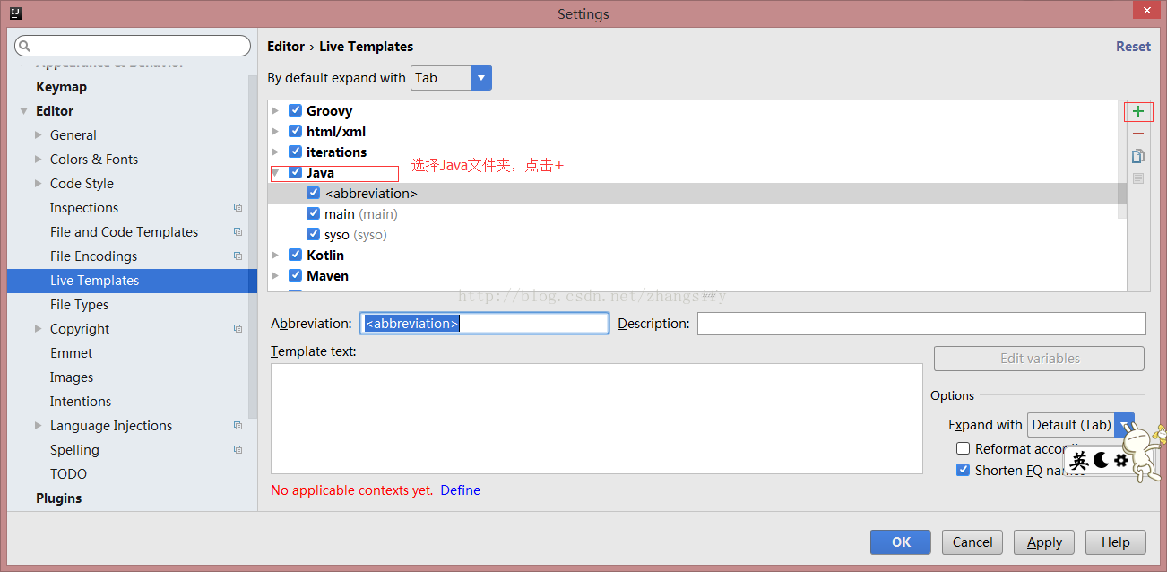The width and height of the screenshot is (1167, 572).
Task: Expand the General settings node
Action: tap(39, 135)
